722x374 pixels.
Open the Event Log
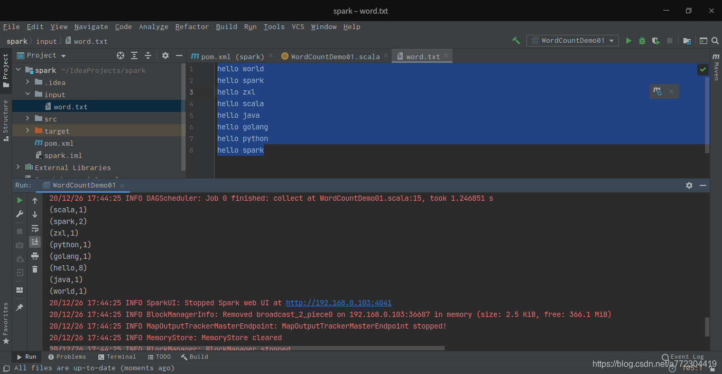coord(683,357)
